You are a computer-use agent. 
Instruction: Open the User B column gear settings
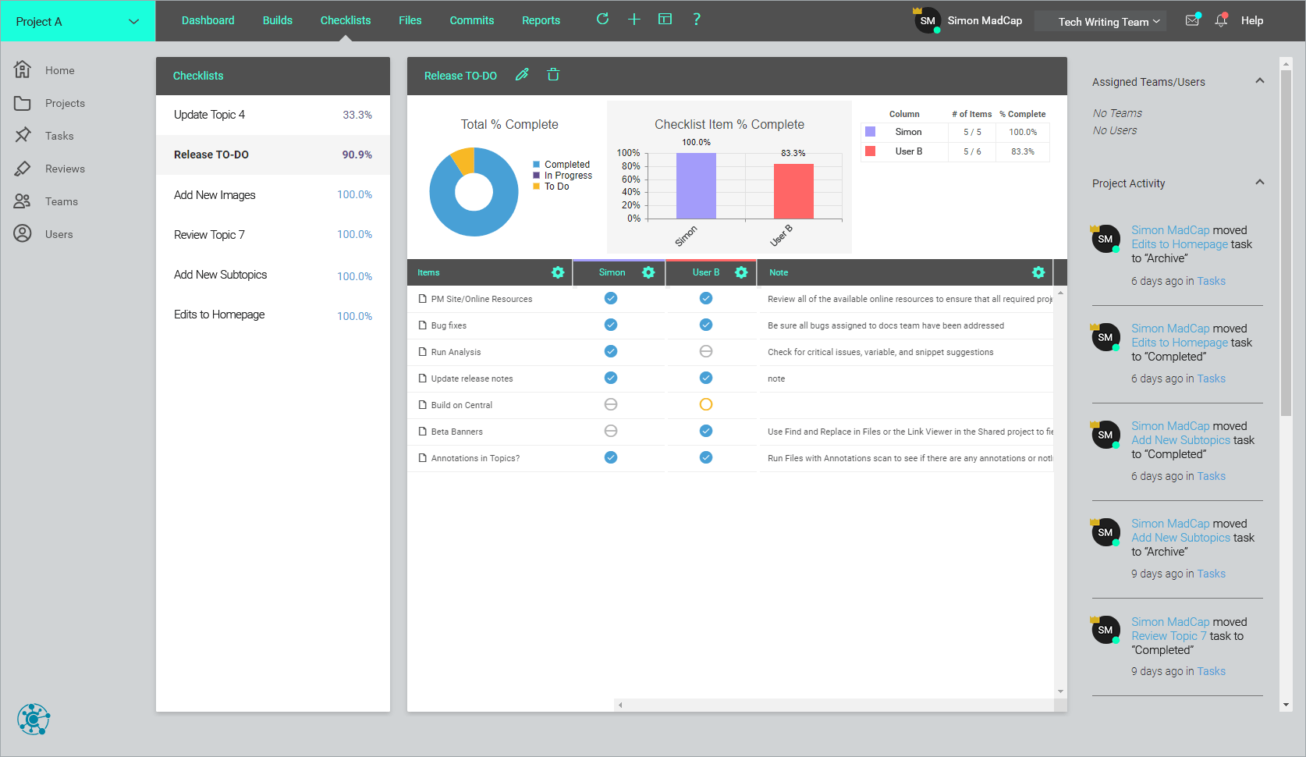(741, 272)
